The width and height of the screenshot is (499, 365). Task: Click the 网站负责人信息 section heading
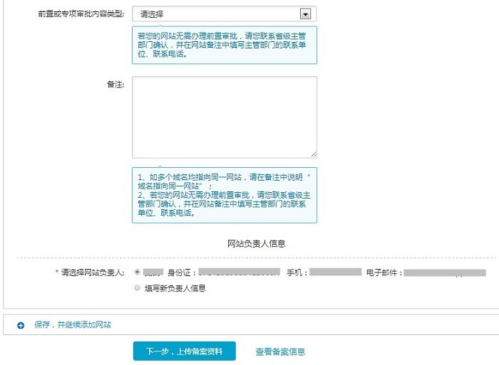(256, 243)
